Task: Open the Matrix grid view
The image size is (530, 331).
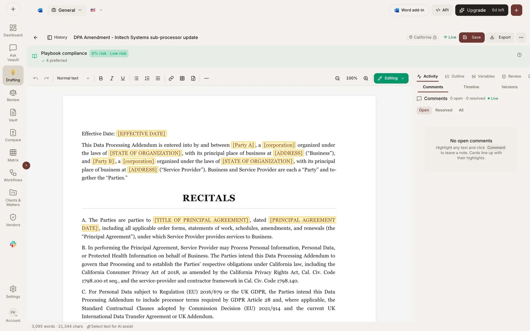Action: click(13, 156)
